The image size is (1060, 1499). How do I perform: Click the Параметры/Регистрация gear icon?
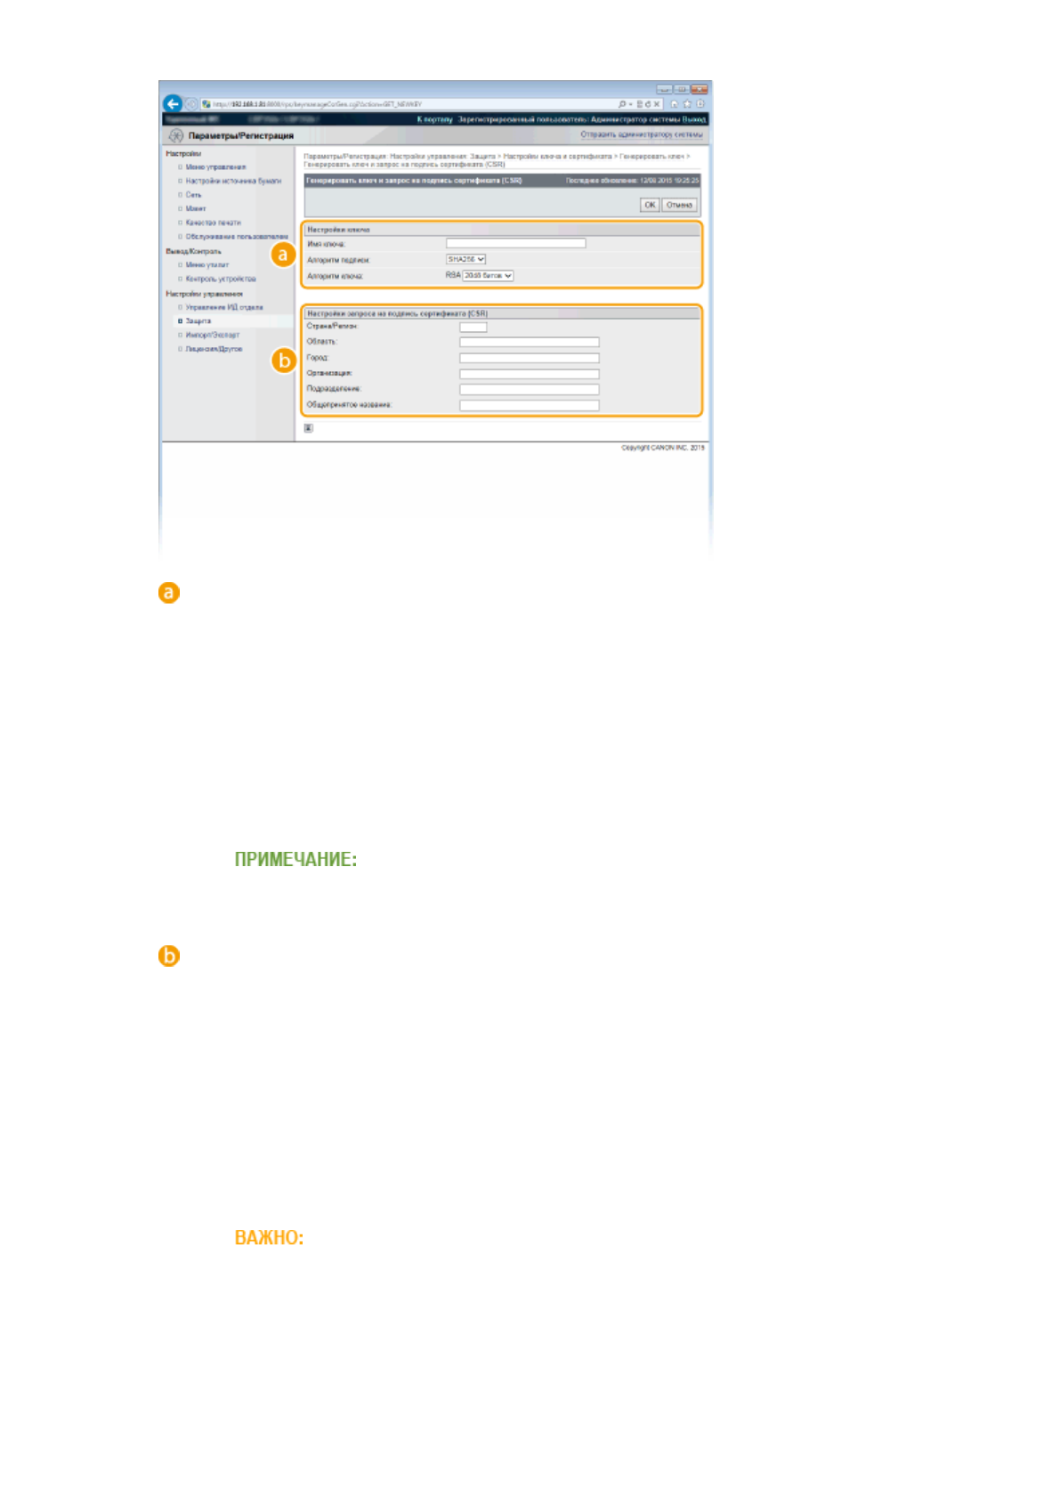(x=175, y=136)
